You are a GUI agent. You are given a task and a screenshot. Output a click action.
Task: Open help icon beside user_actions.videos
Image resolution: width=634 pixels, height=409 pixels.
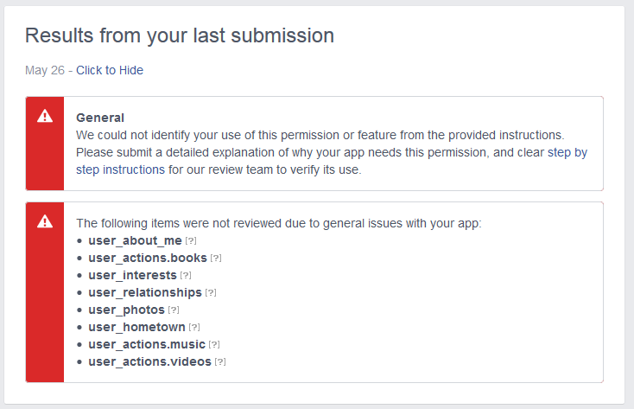pyautogui.click(x=220, y=361)
